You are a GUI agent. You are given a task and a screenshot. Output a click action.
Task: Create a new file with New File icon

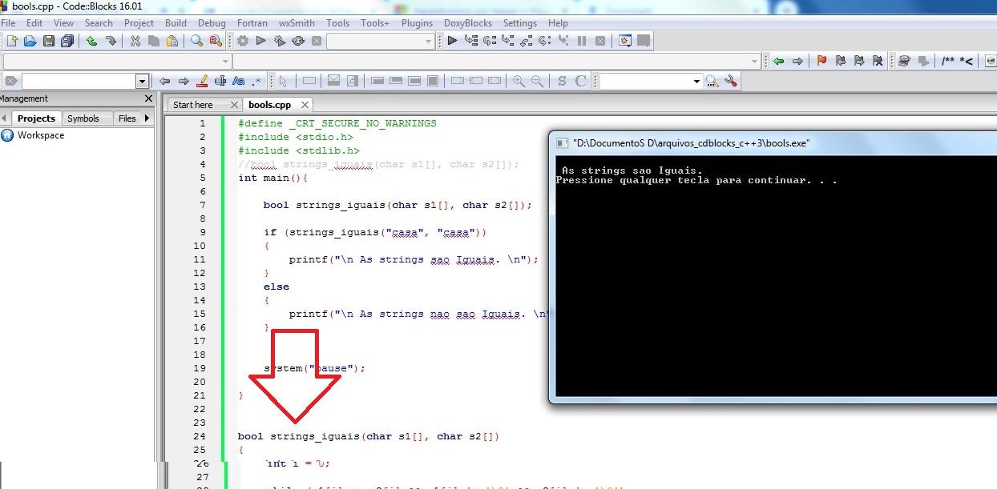coord(11,41)
